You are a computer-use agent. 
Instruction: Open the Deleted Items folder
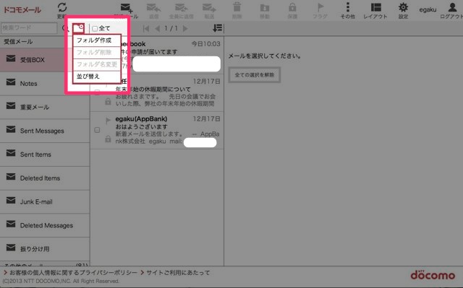click(x=45, y=178)
